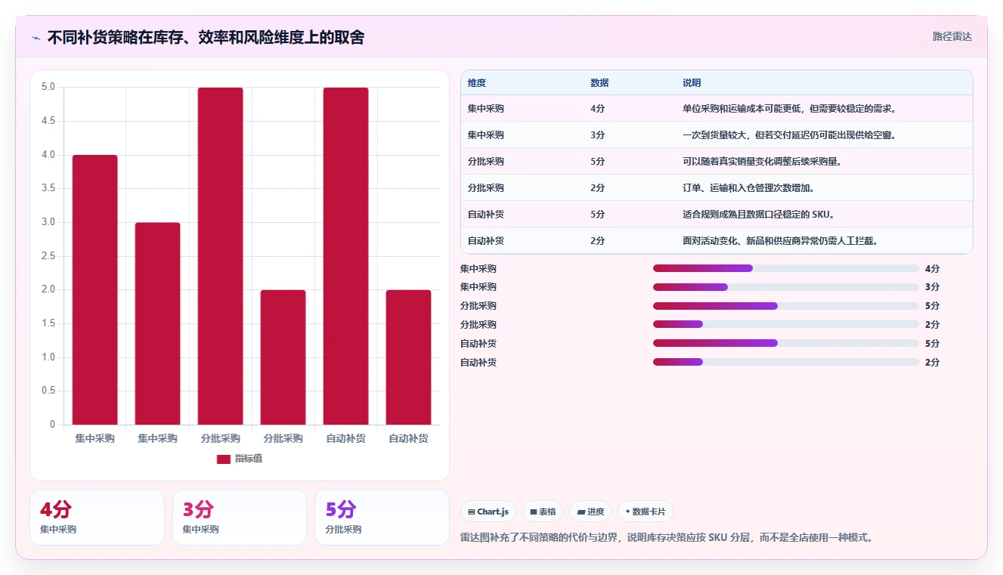This screenshot has width=1003, height=575.
Task: Click the 3分 progress bar for 集中采购
Action: point(786,287)
